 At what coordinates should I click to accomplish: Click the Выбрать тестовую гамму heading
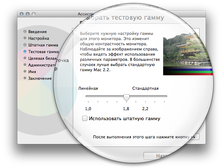point(125,17)
